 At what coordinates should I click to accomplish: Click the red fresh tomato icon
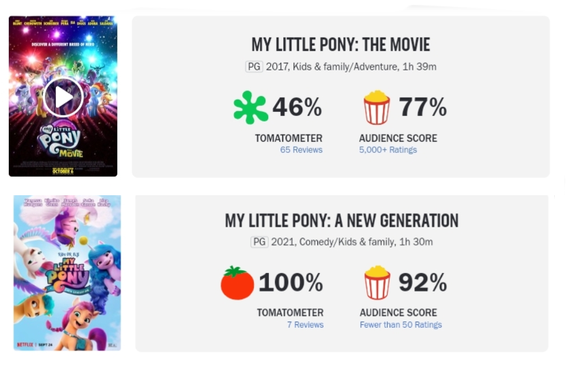[x=237, y=283]
